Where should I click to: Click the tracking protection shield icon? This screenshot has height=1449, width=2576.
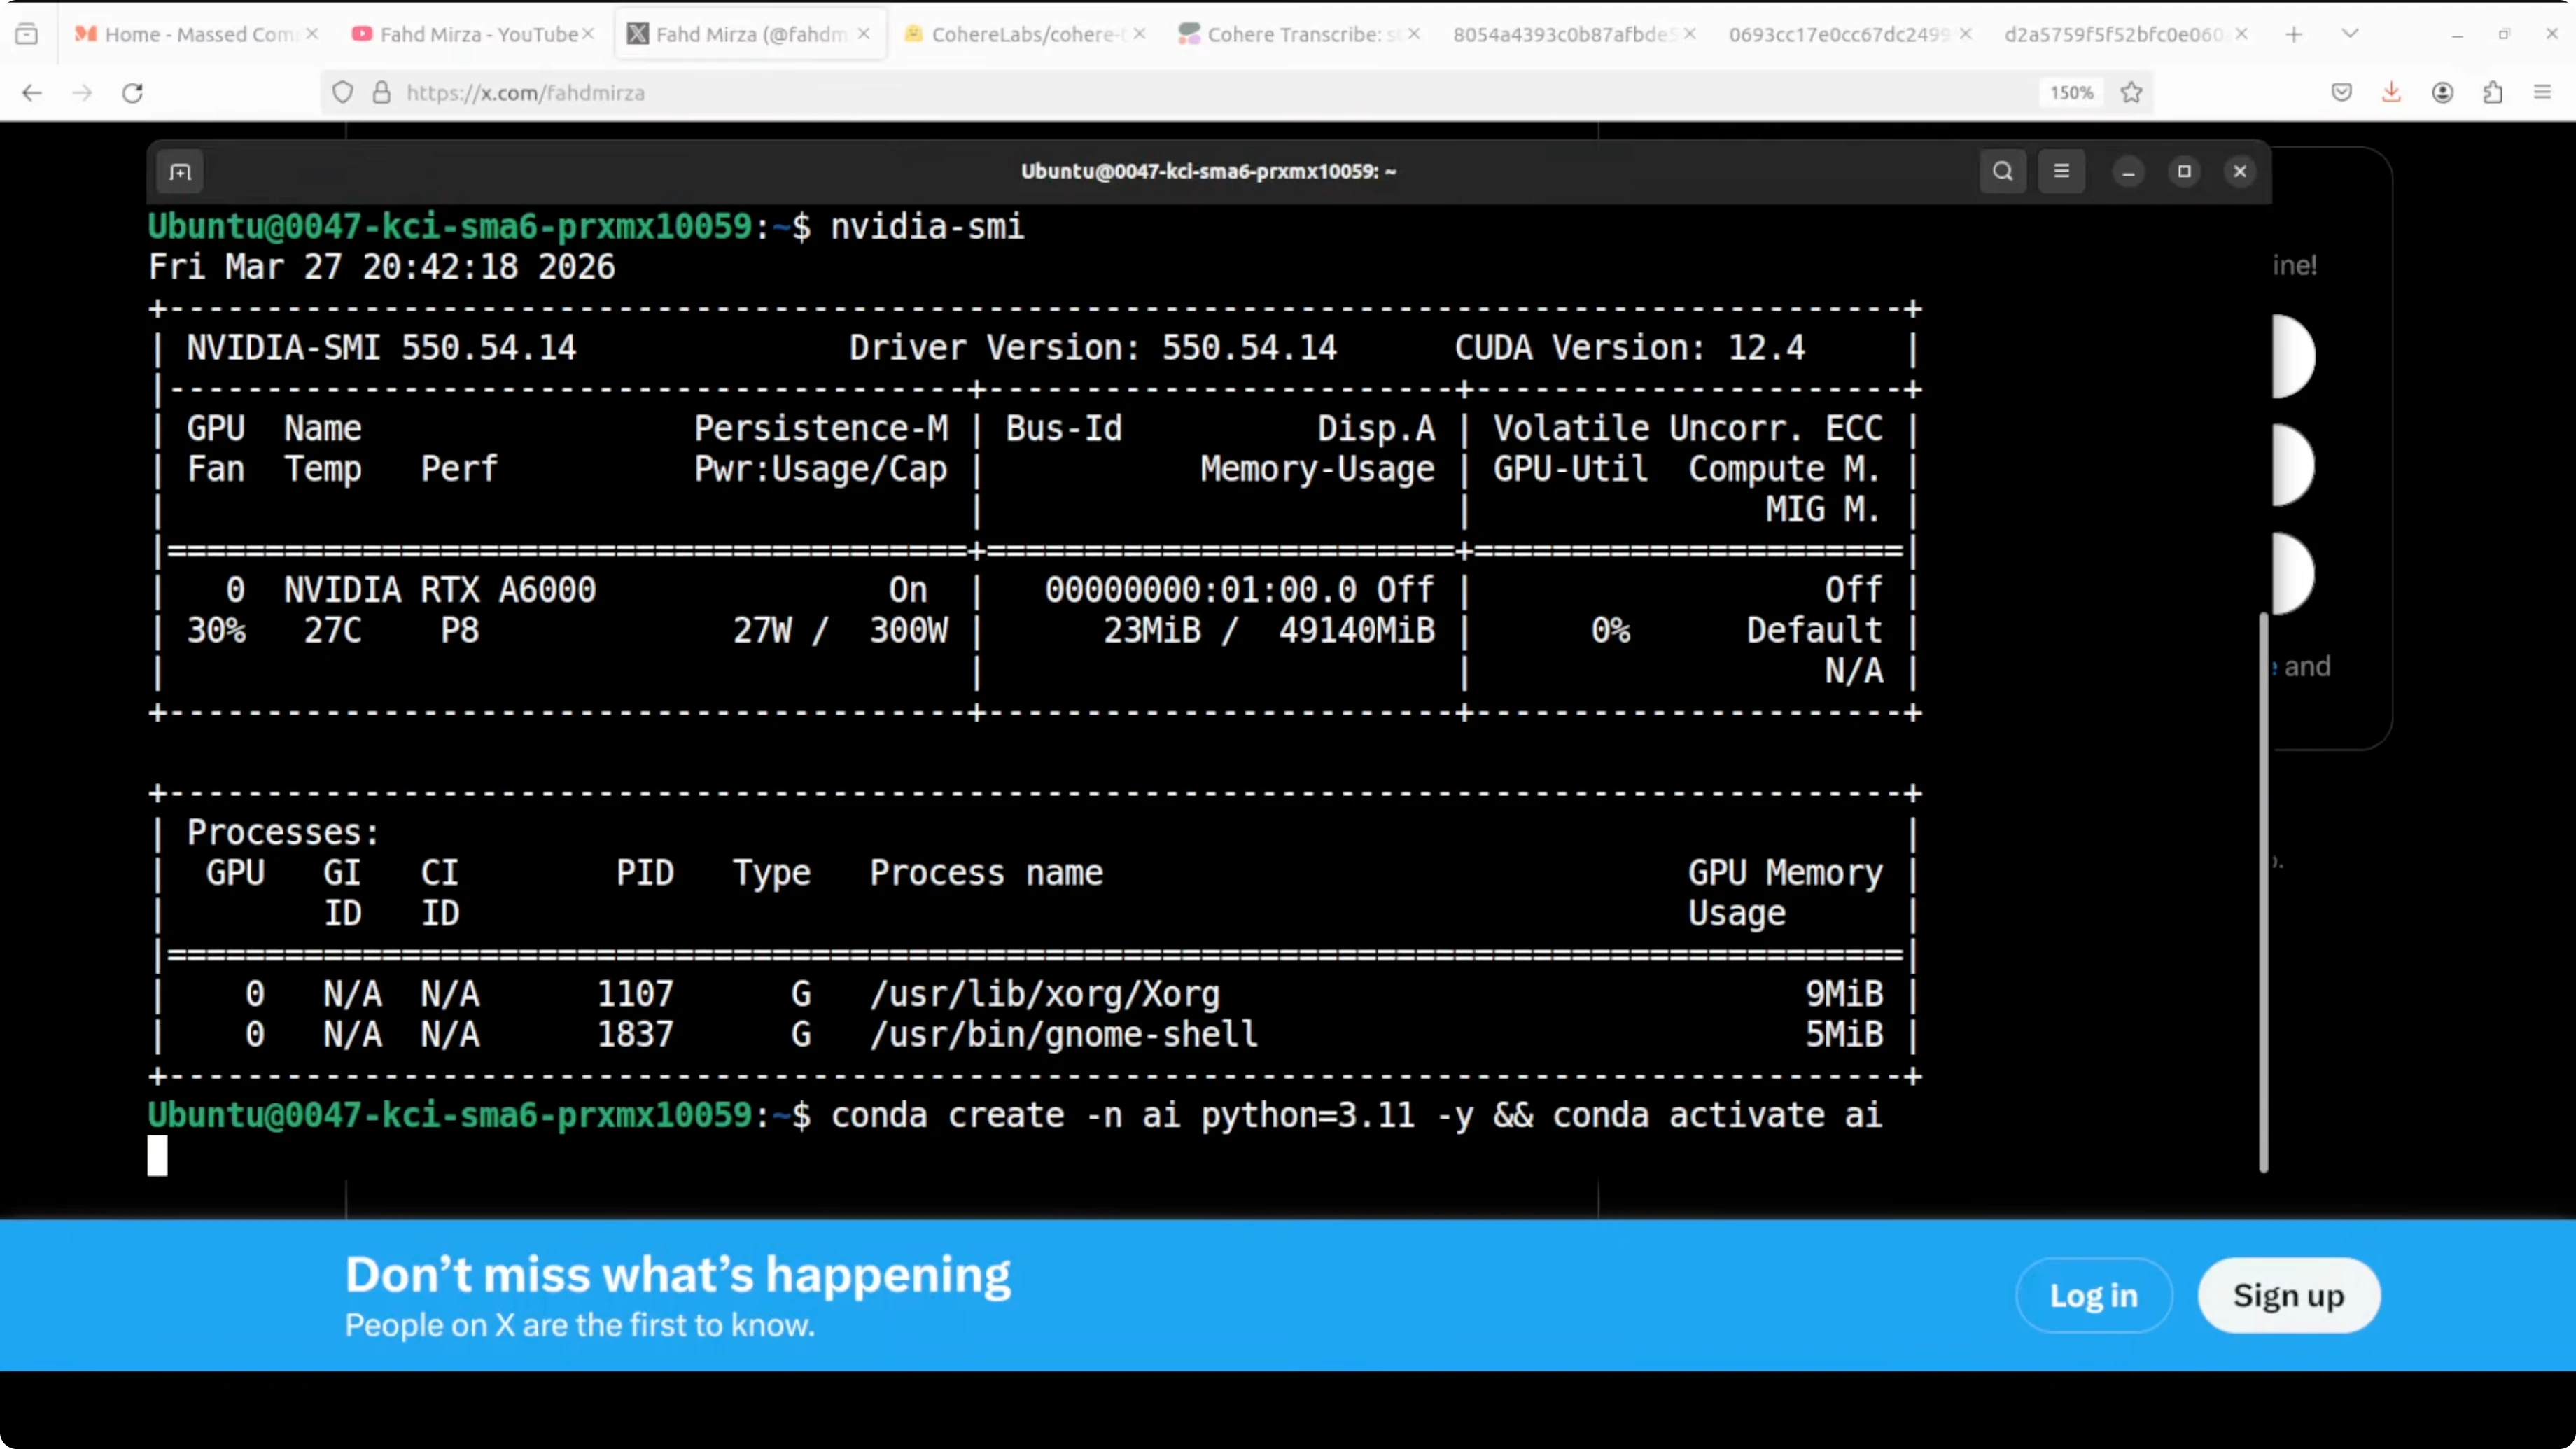click(343, 93)
